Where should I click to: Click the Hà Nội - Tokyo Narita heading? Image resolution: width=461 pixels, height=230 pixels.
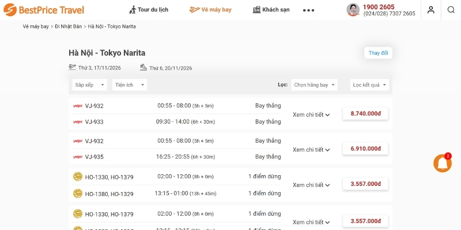pyautogui.click(x=107, y=53)
